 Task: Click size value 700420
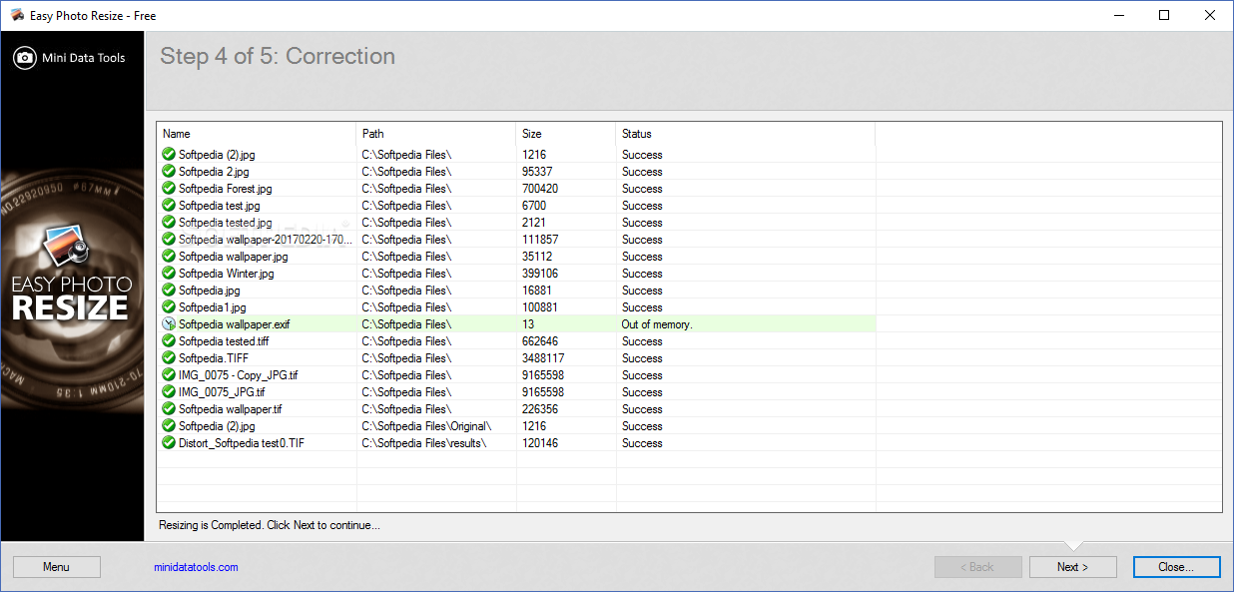(540, 189)
